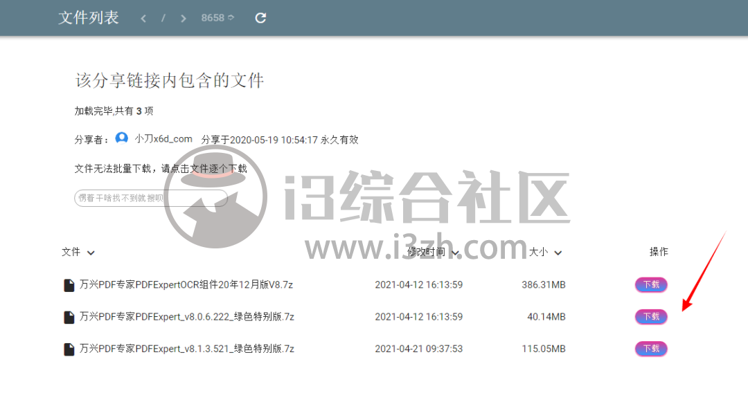Go forward with the right chevron
Viewport: 748px width, 411px height.
tap(183, 19)
